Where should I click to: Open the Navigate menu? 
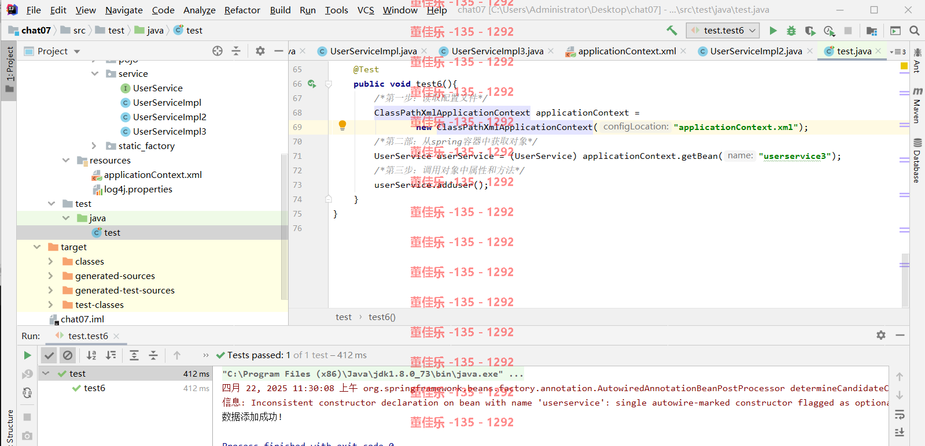pyautogui.click(x=124, y=10)
